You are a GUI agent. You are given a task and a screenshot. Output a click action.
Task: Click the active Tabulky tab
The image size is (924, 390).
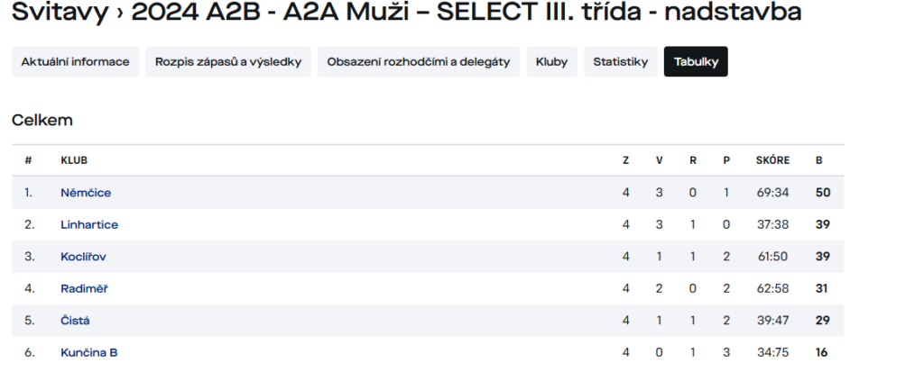[x=696, y=62]
